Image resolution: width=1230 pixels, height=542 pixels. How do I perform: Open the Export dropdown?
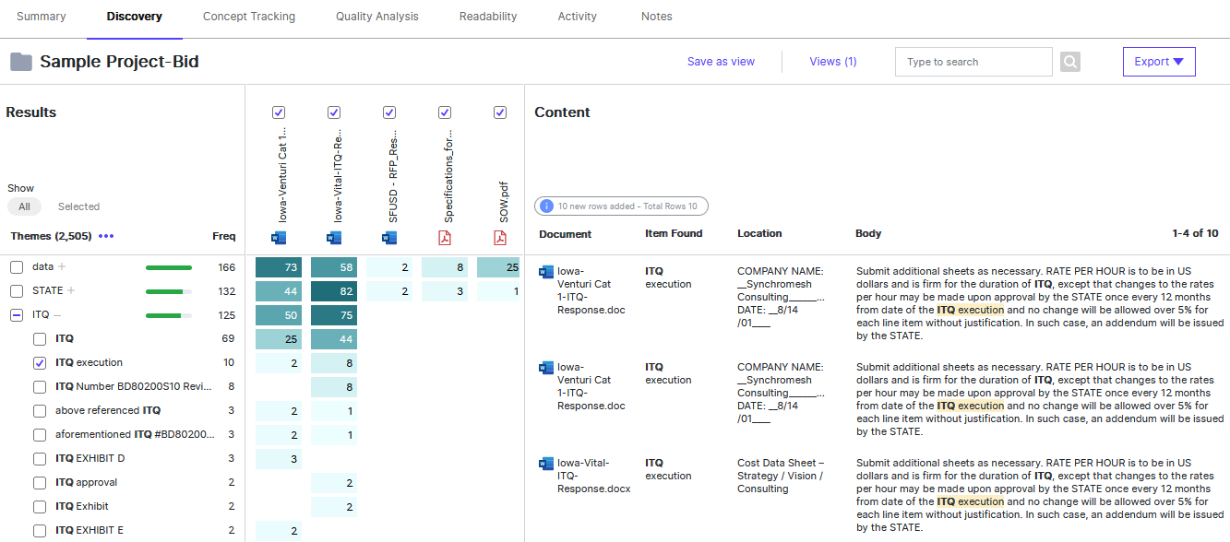pyautogui.click(x=1159, y=61)
